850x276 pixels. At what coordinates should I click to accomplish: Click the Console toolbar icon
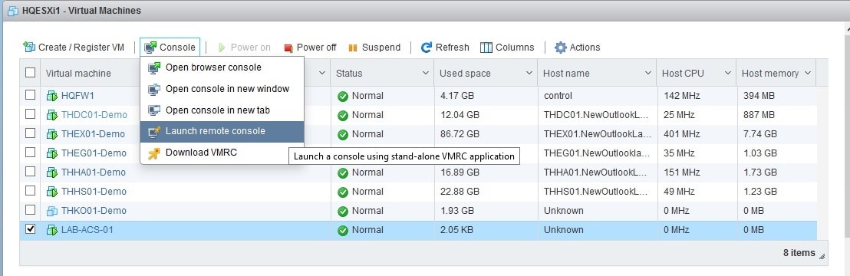(x=150, y=48)
